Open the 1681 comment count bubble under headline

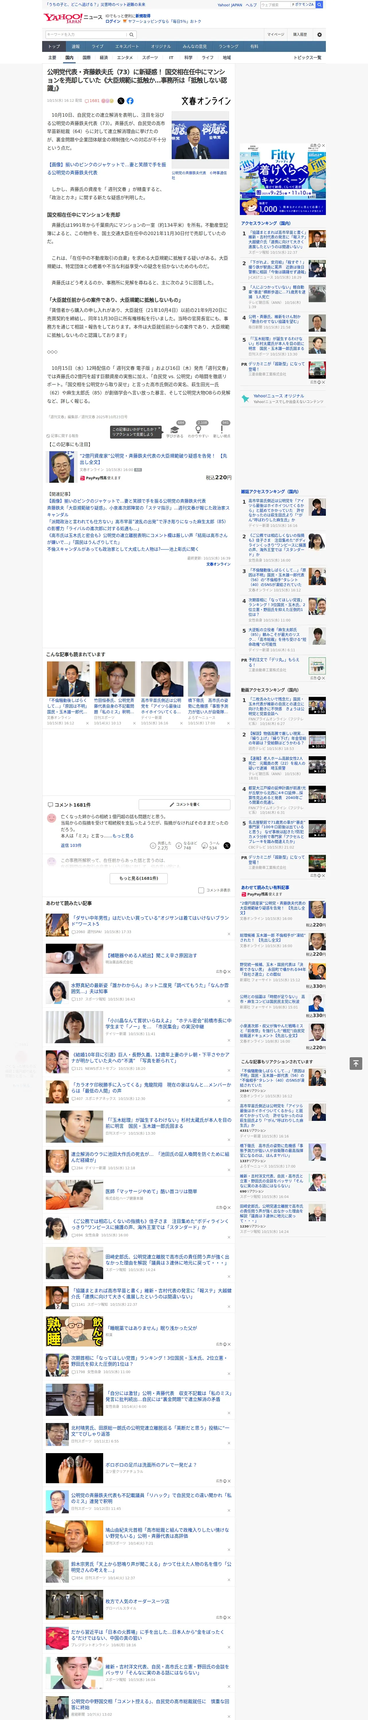click(x=92, y=101)
